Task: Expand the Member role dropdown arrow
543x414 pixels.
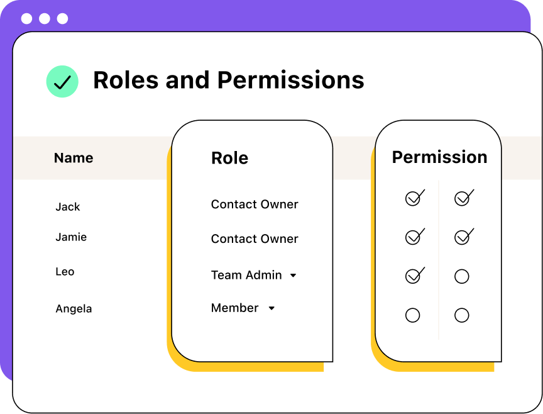Action: pos(271,308)
